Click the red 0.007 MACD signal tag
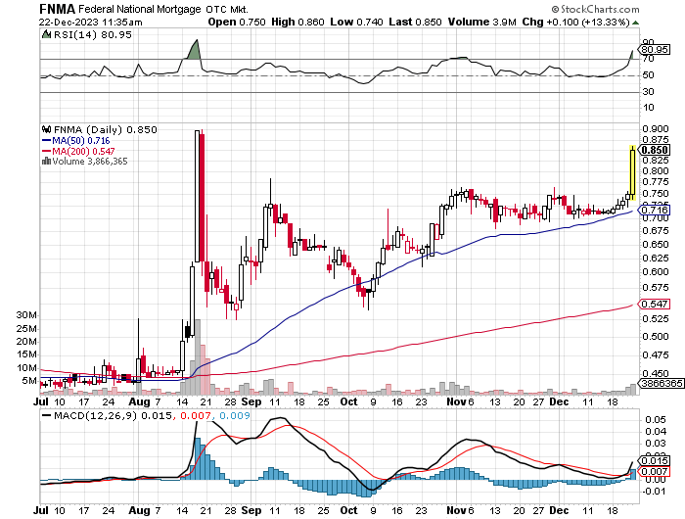This screenshot has height=519, width=685. click(655, 471)
